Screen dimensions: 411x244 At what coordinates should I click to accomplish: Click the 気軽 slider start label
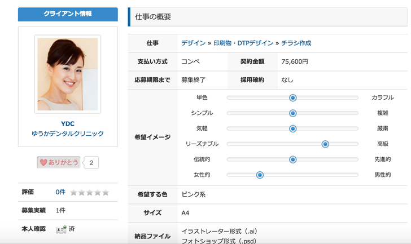pos(202,128)
